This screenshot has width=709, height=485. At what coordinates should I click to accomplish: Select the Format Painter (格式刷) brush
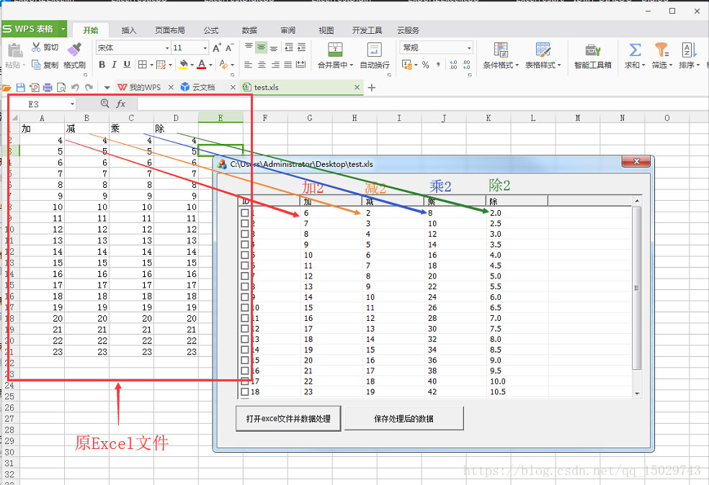pyautogui.click(x=74, y=49)
